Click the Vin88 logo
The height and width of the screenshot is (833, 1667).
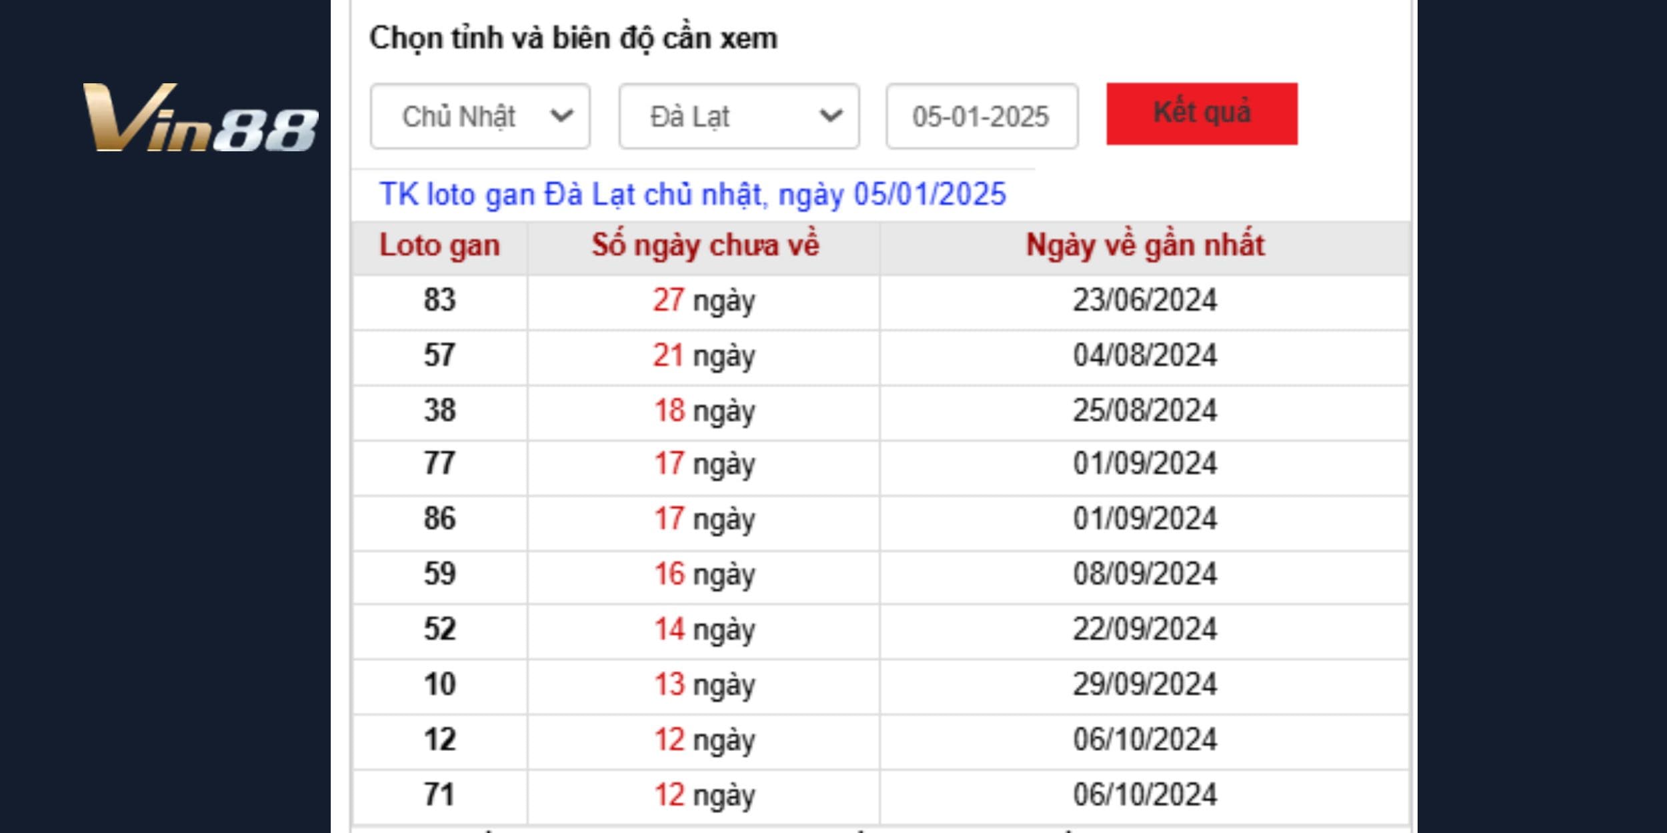point(201,117)
